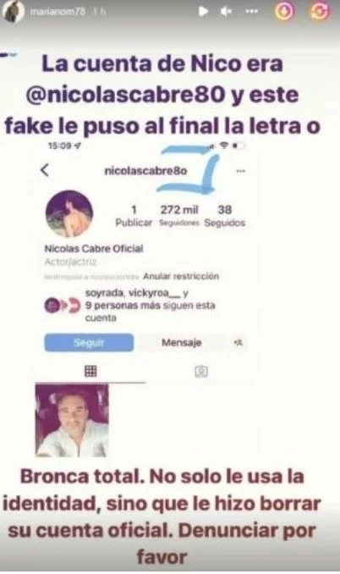The width and height of the screenshot is (340, 574).
Task: Click the second orange circular icon
Action: point(319,11)
